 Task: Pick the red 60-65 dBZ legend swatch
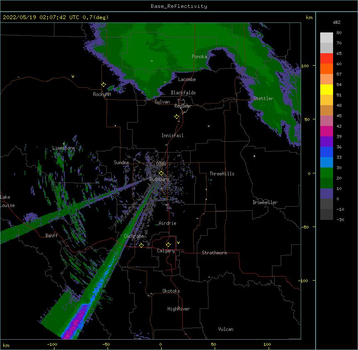point(326,59)
